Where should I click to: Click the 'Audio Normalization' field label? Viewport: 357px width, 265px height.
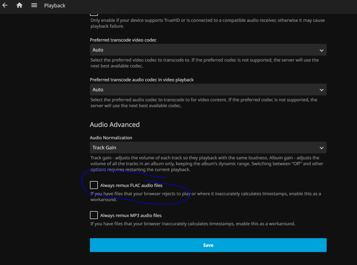pos(111,138)
